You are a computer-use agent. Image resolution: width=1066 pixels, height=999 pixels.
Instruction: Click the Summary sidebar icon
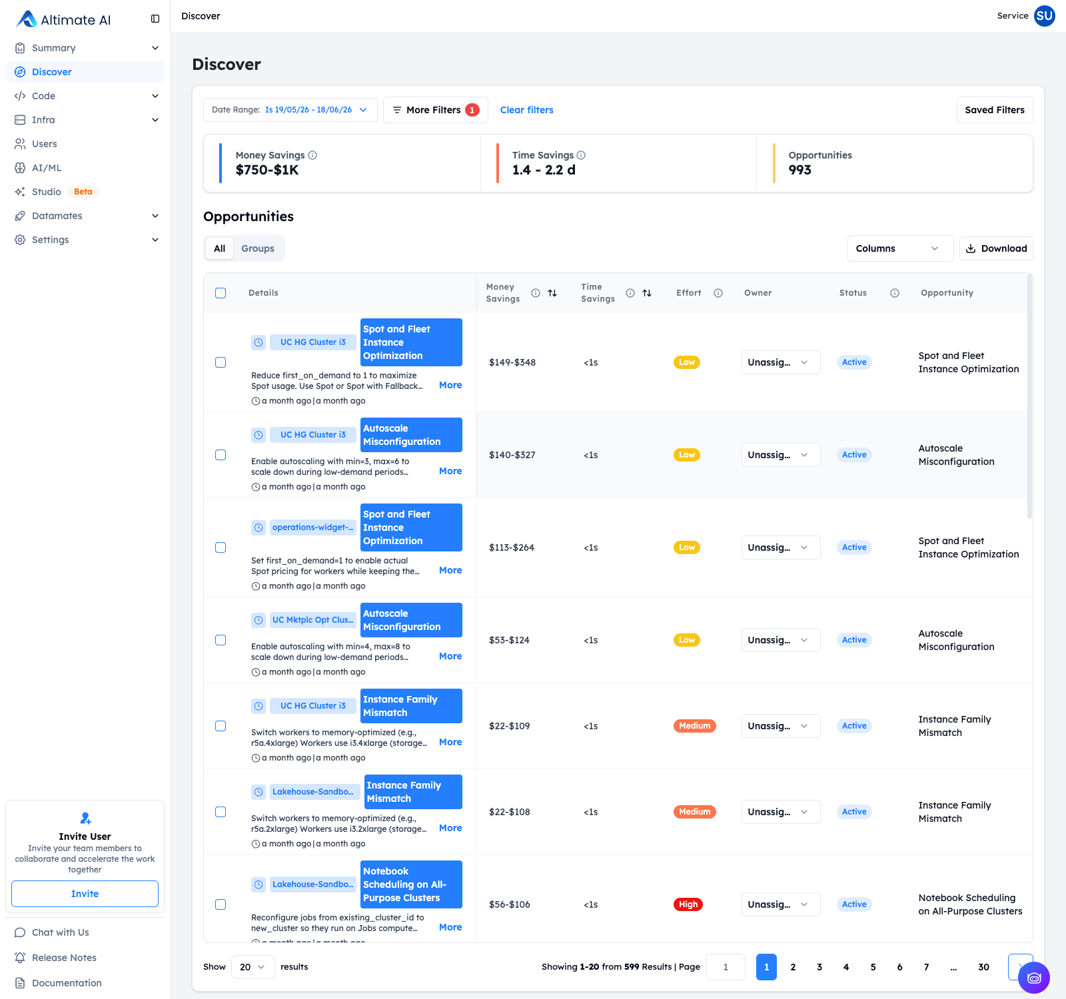pos(20,48)
